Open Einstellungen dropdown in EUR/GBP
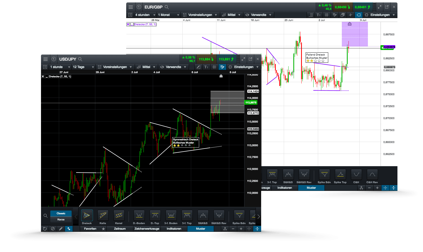The image size is (423, 252). [380, 15]
